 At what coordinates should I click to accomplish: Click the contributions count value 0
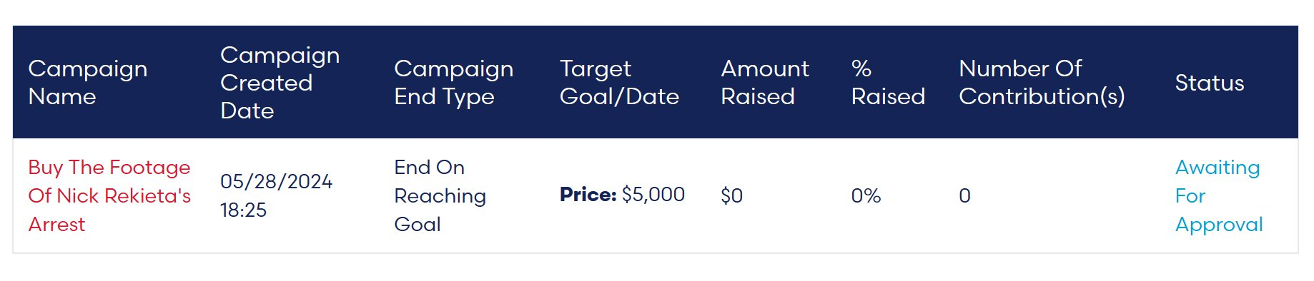(x=964, y=195)
